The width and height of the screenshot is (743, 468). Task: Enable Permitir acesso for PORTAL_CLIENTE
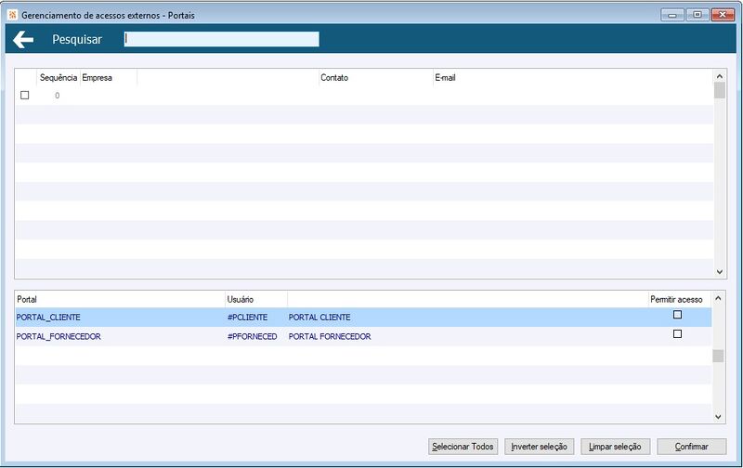pyautogui.click(x=678, y=315)
